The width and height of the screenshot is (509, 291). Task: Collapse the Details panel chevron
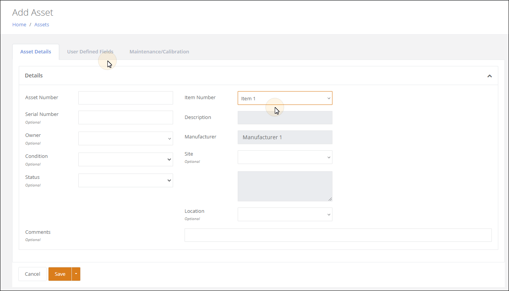[490, 76]
